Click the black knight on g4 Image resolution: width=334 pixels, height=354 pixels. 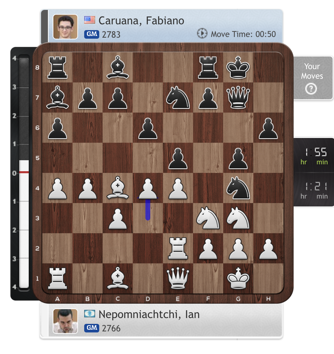238,188
